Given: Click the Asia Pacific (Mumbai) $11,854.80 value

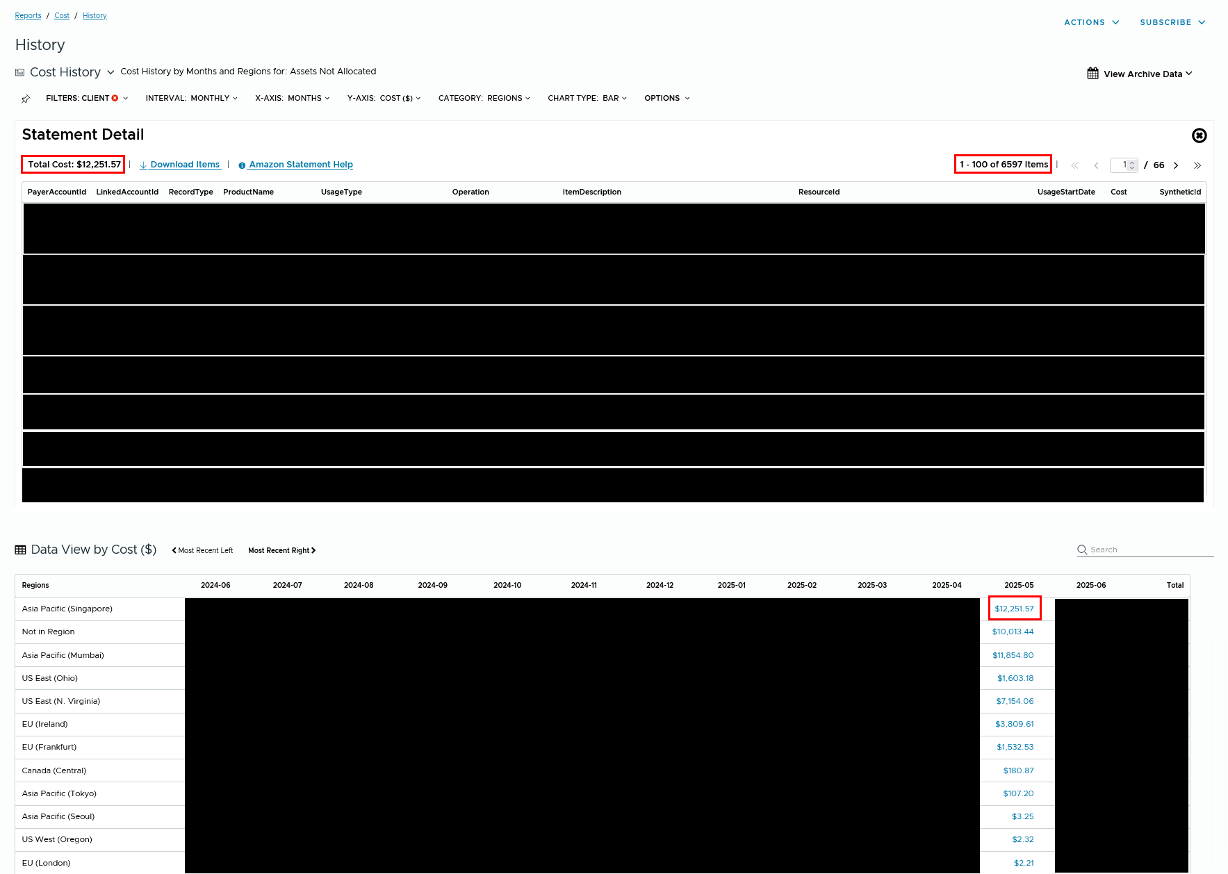Looking at the screenshot, I should coord(1013,655).
